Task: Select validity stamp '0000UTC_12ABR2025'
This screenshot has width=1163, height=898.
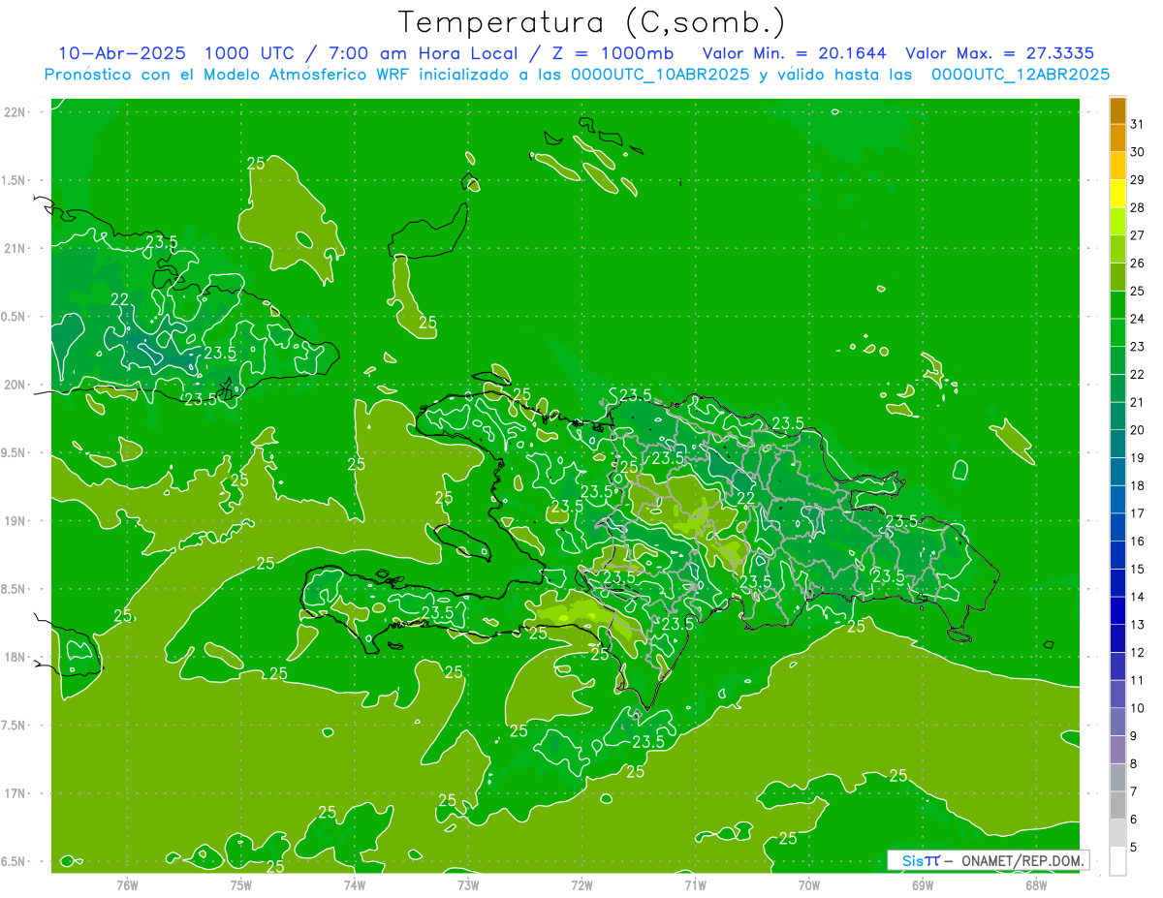Action: tap(1021, 75)
